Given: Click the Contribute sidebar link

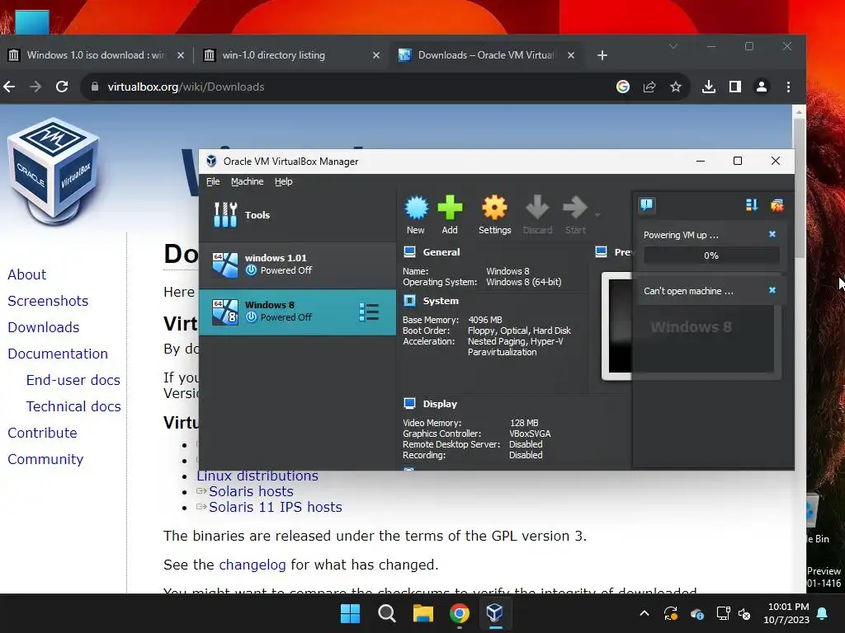Looking at the screenshot, I should coord(43,433).
